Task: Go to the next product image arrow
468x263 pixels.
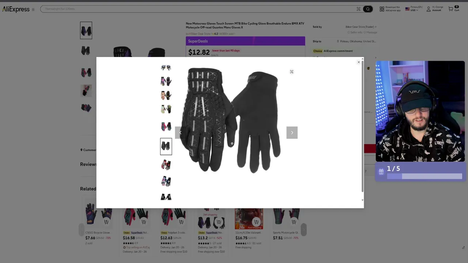Action: click(292, 133)
